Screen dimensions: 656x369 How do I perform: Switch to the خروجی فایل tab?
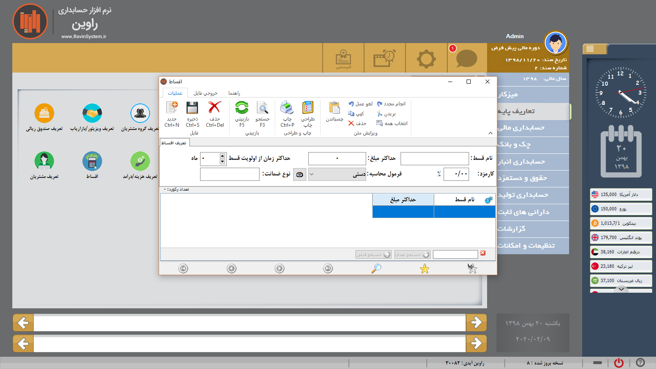click(205, 93)
